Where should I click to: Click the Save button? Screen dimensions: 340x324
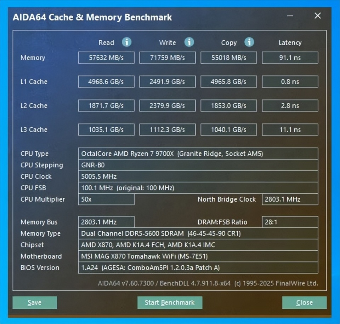coord(34,303)
